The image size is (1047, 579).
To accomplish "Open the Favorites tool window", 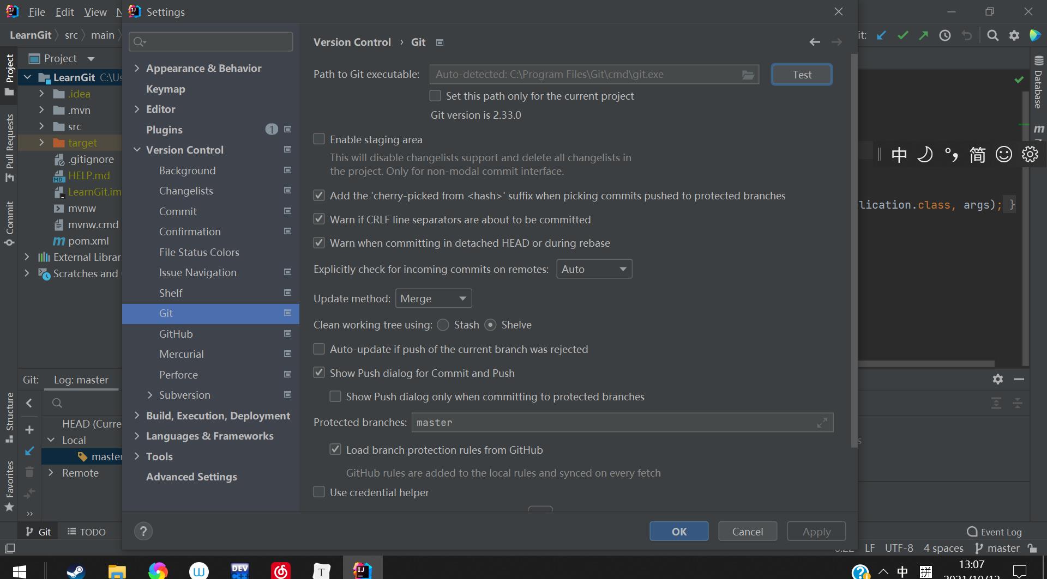I will pyautogui.click(x=9, y=486).
